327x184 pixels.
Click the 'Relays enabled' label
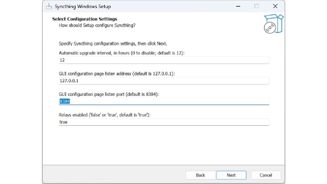(x=105, y=115)
